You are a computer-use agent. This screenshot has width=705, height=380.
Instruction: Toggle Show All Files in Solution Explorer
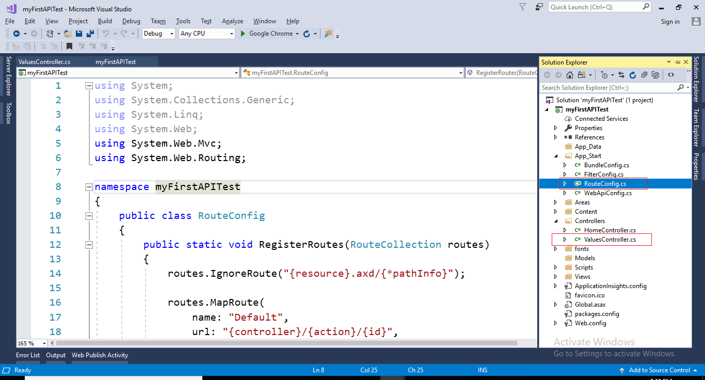tap(655, 75)
